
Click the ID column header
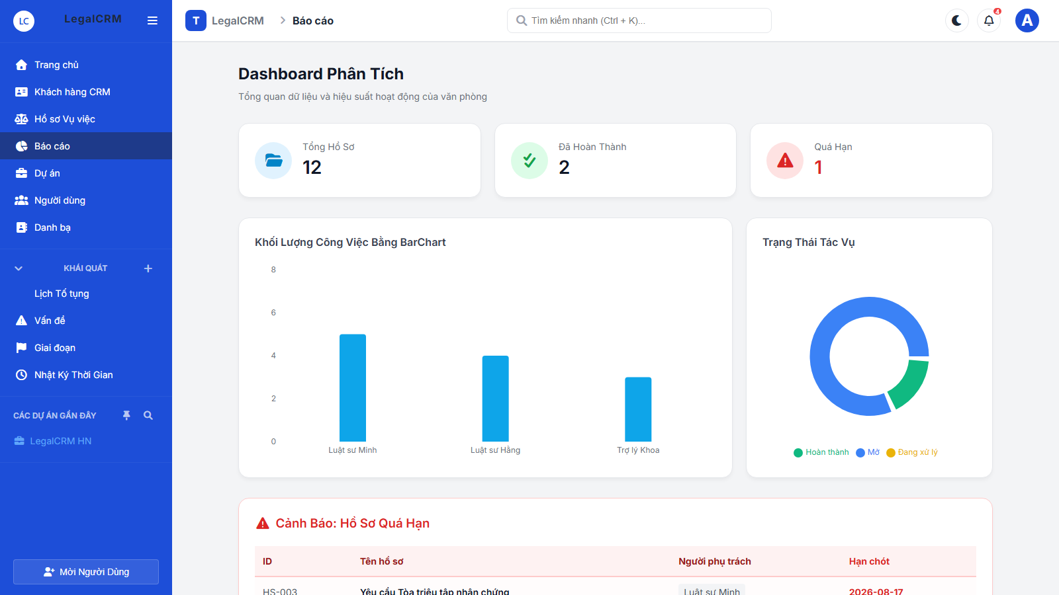pos(267,561)
